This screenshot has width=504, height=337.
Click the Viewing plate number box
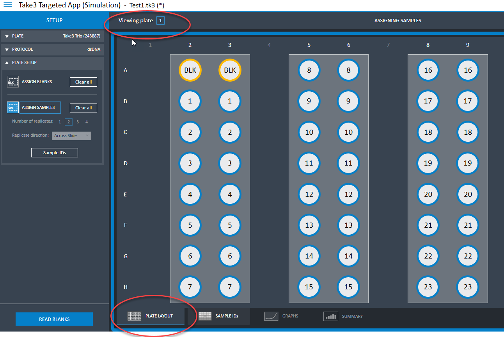160,21
